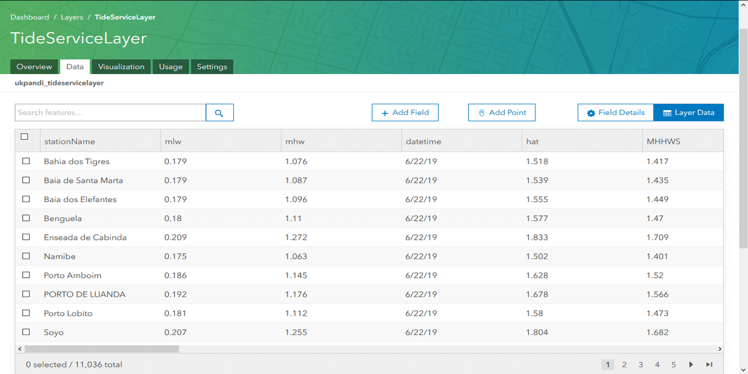The height and width of the screenshot is (374, 748).
Task: Go to page 4
Action: [x=657, y=365]
